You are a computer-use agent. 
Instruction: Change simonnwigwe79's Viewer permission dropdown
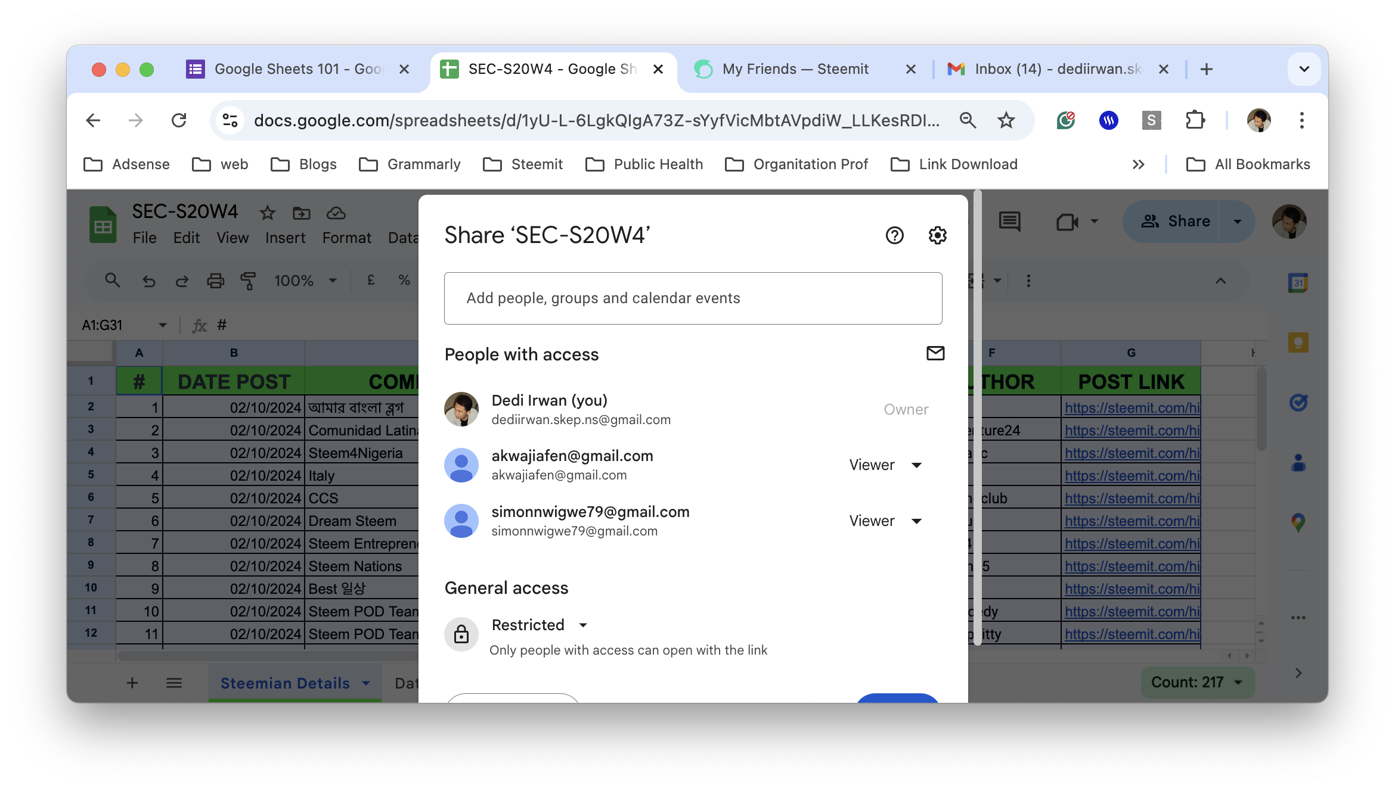click(886, 521)
